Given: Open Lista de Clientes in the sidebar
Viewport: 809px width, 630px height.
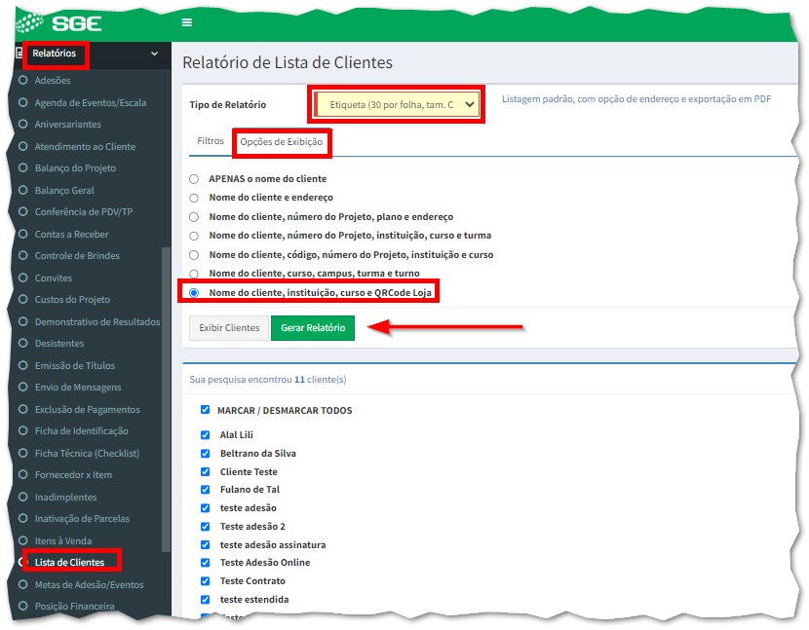Looking at the screenshot, I should (69, 563).
